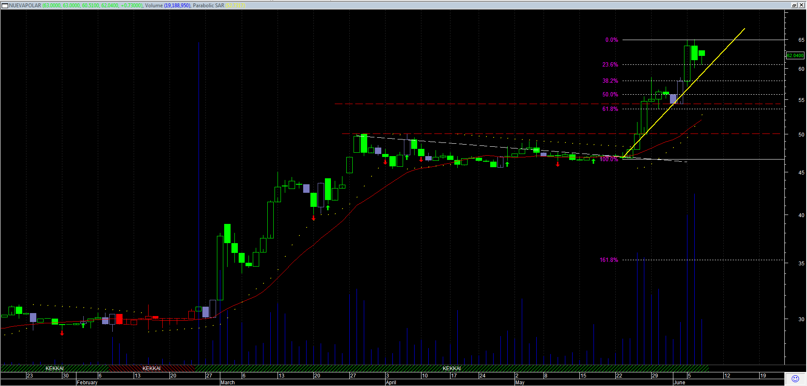Click the March month label
The height and width of the screenshot is (386, 807).
pyautogui.click(x=228, y=383)
